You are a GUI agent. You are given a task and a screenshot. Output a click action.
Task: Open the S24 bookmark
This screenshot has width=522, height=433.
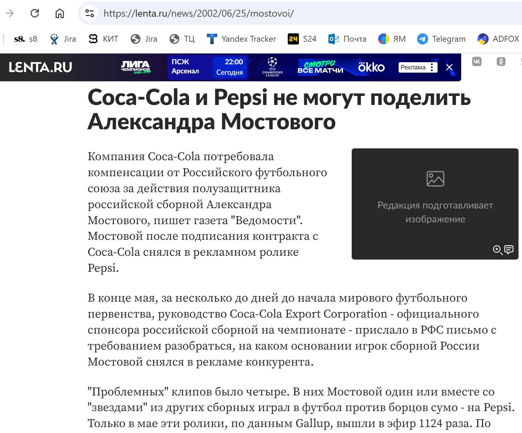coord(302,39)
